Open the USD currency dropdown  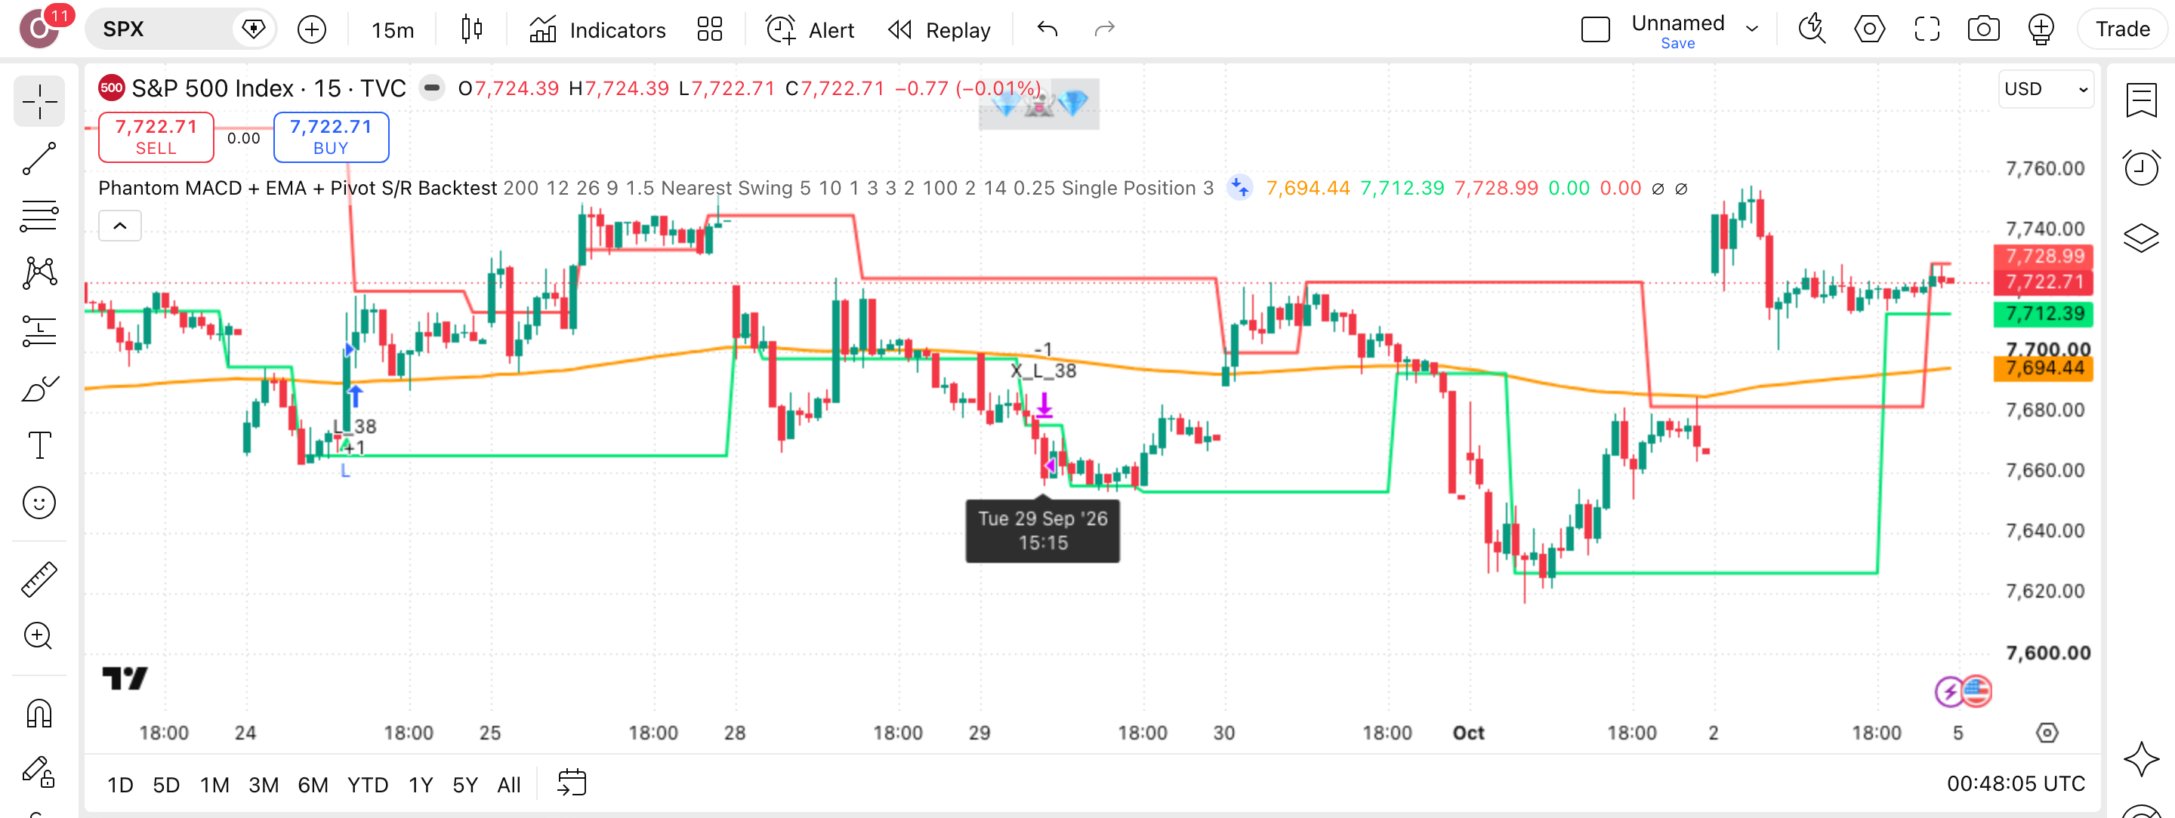coord(2046,88)
